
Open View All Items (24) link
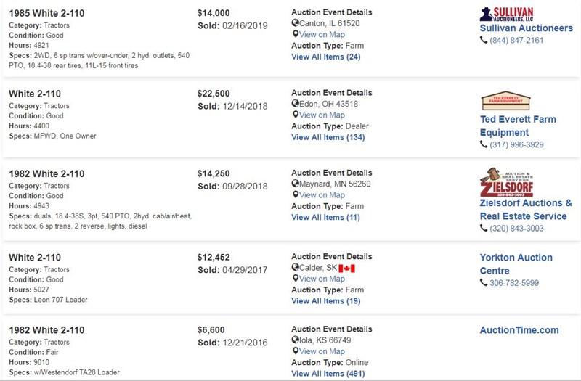point(325,57)
